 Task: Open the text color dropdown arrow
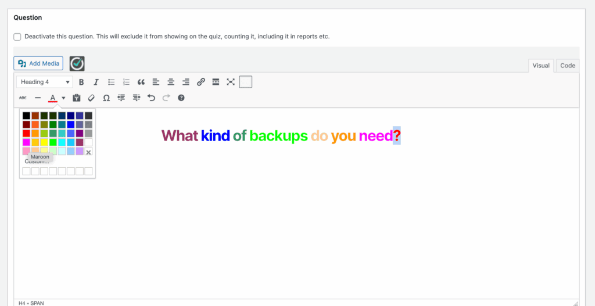(x=63, y=98)
